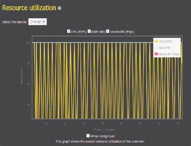The image size is (191, 146).
Task: Click the 20 tick on time axis
Action: coord(46,124)
